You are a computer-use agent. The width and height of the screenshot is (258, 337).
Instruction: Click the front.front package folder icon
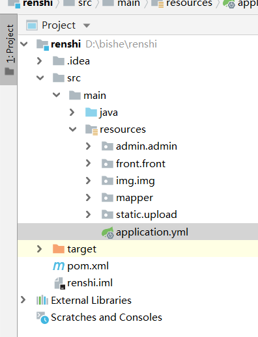(x=107, y=163)
